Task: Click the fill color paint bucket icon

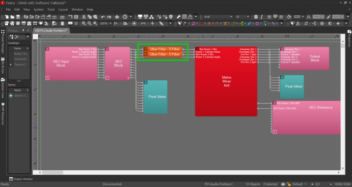Action: pyautogui.click(x=289, y=17)
